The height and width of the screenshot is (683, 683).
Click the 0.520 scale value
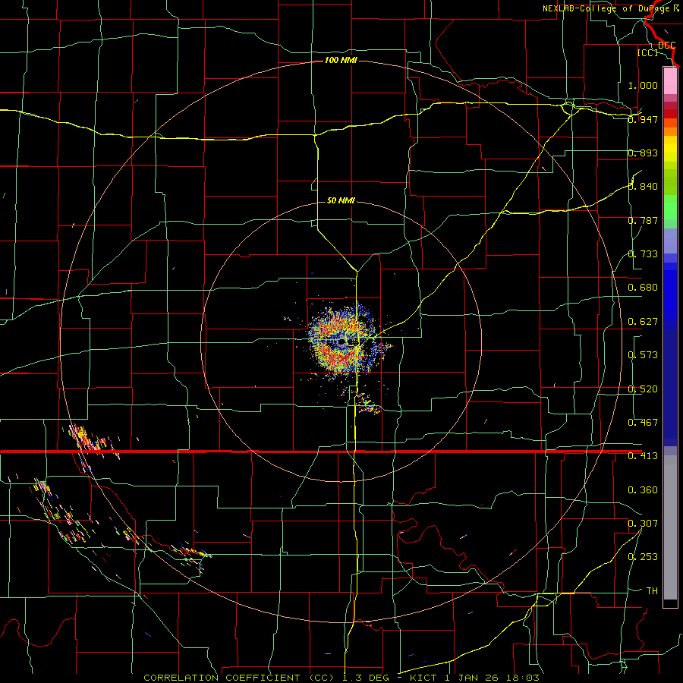click(x=643, y=389)
